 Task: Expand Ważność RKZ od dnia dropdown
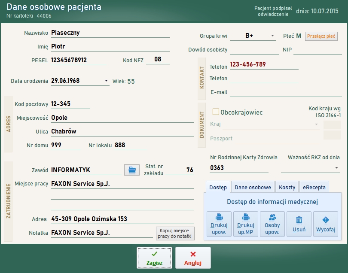coord(336,168)
